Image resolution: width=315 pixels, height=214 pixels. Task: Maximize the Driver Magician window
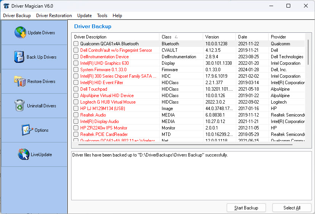tap(288, 6)
